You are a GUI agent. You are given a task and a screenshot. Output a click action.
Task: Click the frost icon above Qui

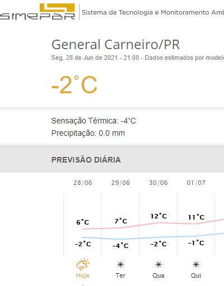(x=196, y=265)
